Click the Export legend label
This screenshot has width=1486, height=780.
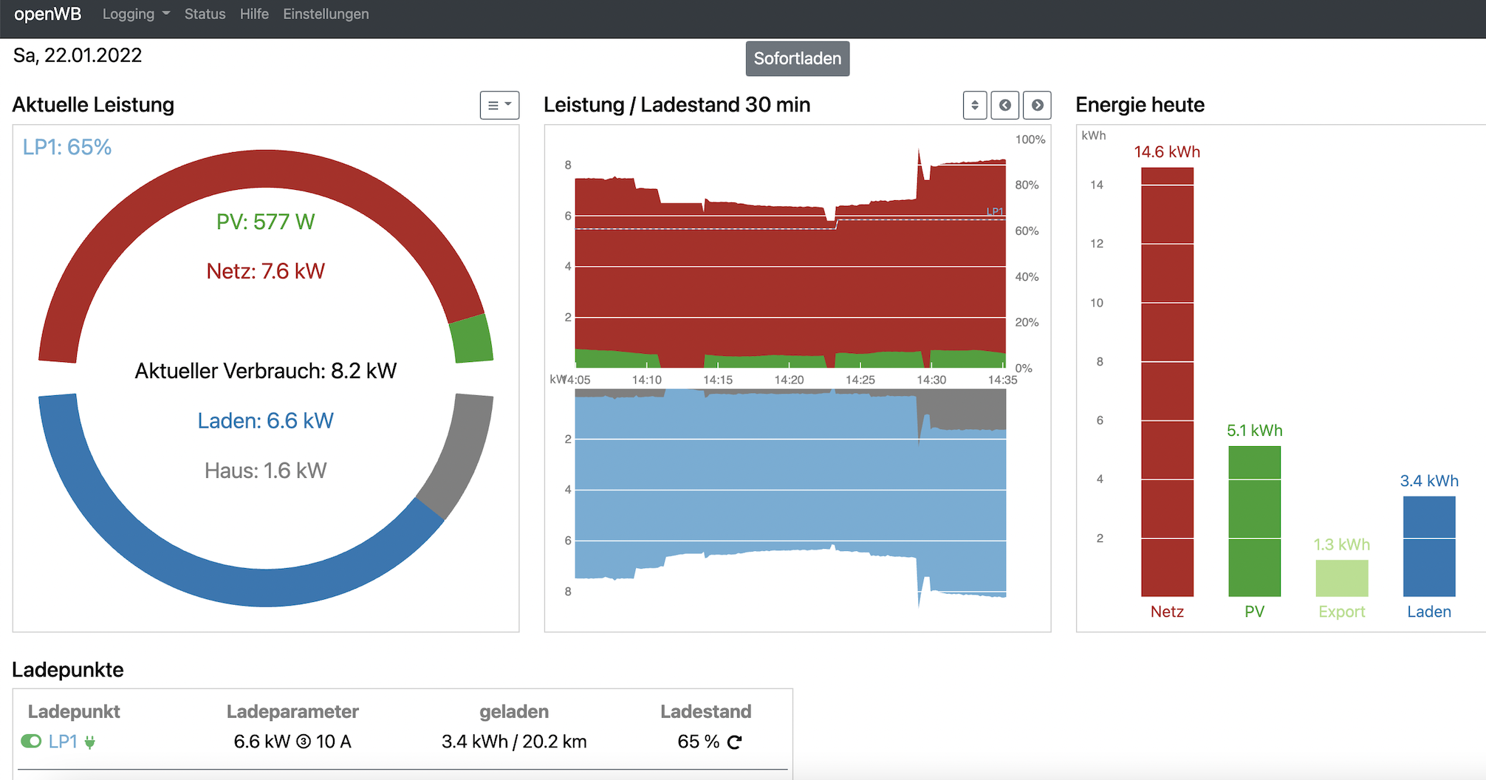[1341, 612]
